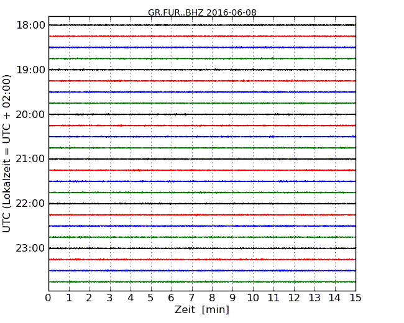Viewport: 404px width, 323px height.
Task: Click the x-axis tick label 9
Action: [232, 298]
